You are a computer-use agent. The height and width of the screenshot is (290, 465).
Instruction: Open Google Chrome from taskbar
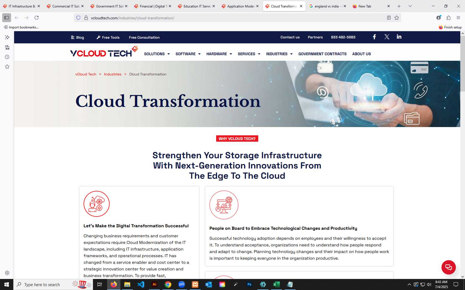point(168,284)
